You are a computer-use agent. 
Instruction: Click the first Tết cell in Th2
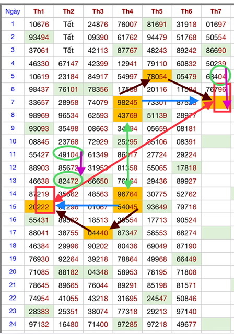pyautogui.click(x=68, y=24)
